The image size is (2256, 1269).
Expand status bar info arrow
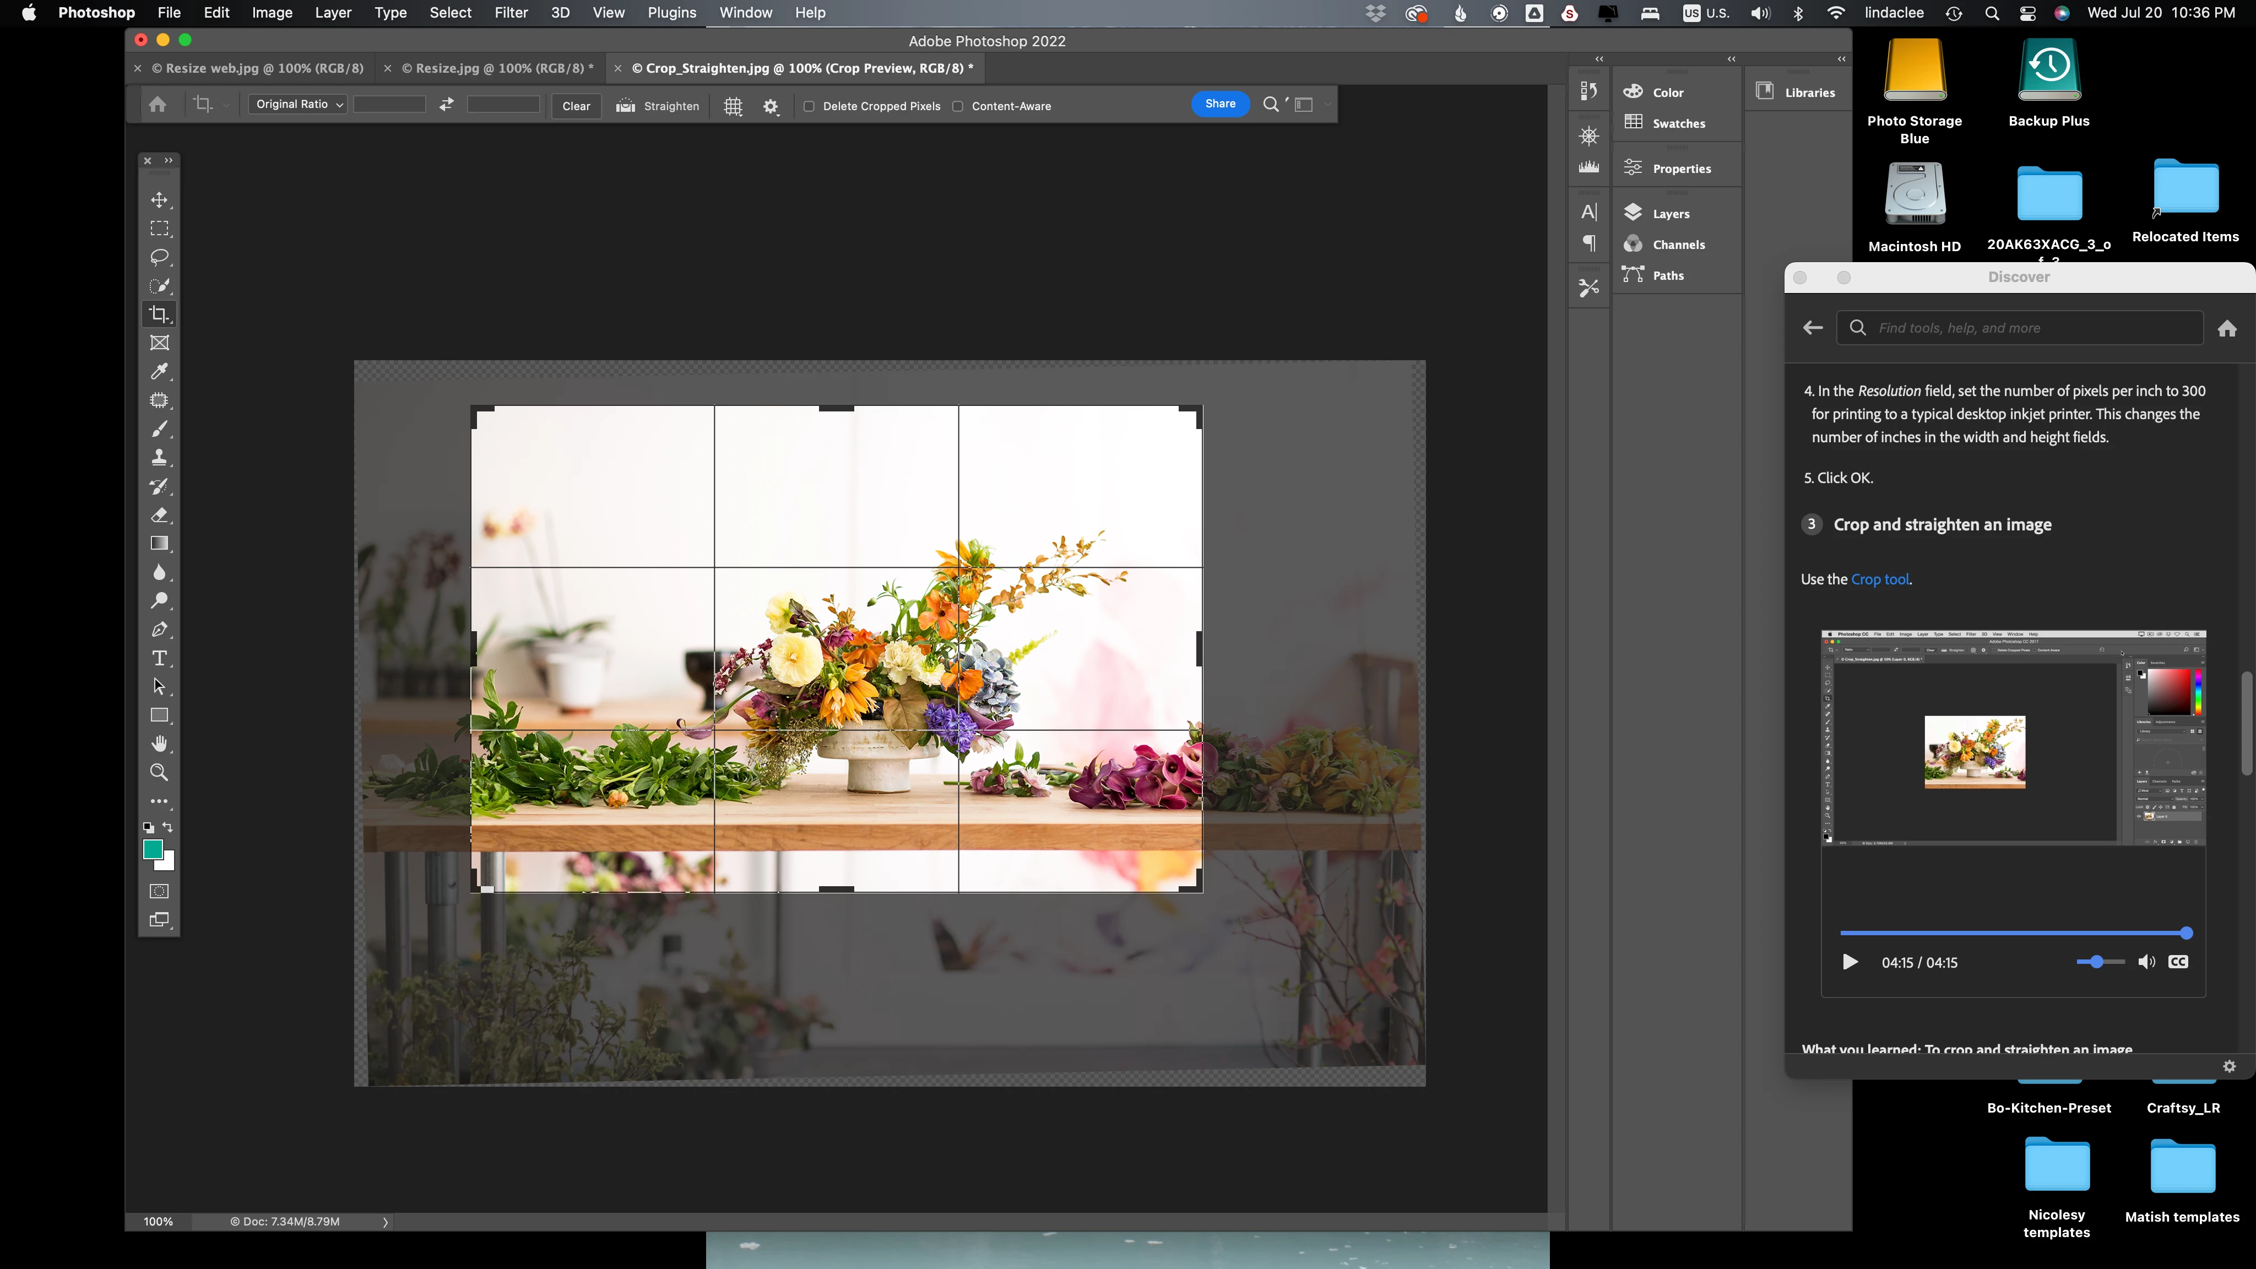click(386, 1222)
